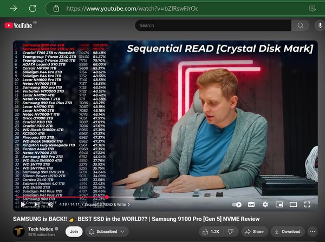Go to the YouTube home logo

point(18,25)
